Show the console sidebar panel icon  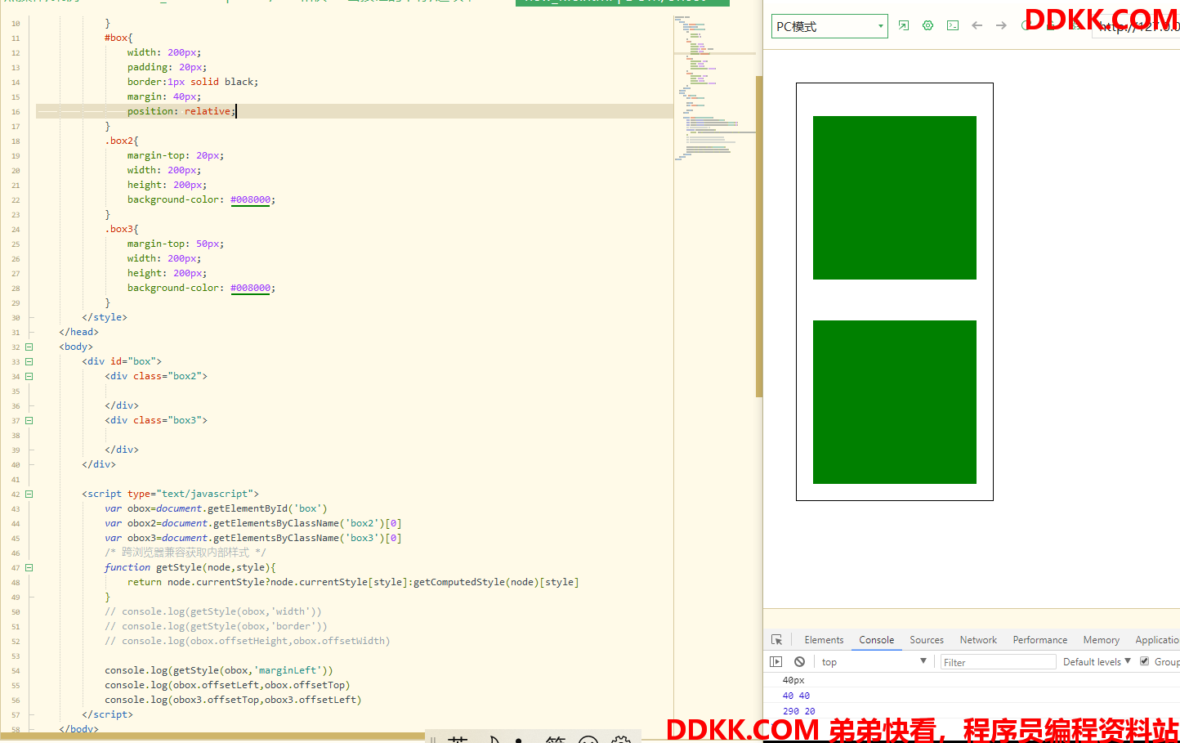click(776, 662)
